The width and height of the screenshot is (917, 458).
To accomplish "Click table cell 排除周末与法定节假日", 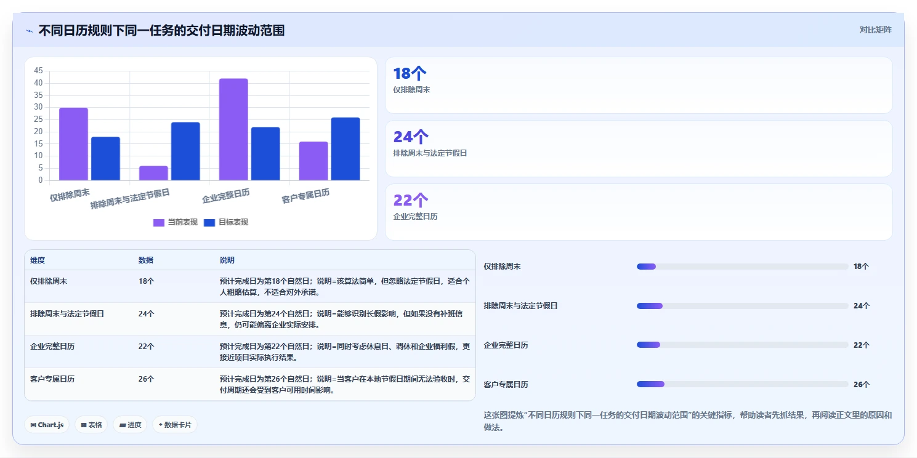I will tap(67, 313).
